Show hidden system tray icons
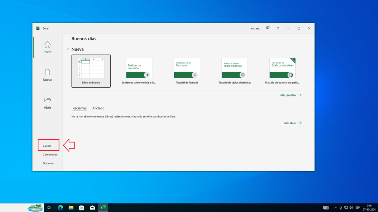The width and height of the screenshot is (378, 212). (335, 208)
